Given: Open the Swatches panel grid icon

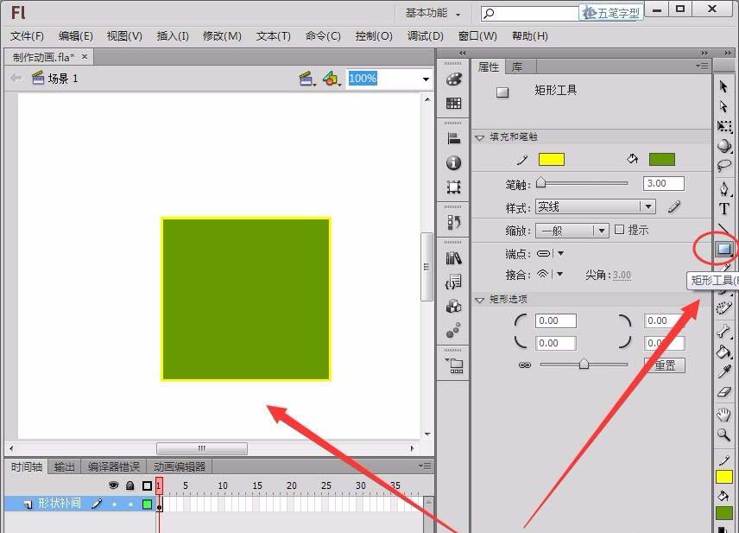Looking at the screenshot, I should tap(454, 104).
